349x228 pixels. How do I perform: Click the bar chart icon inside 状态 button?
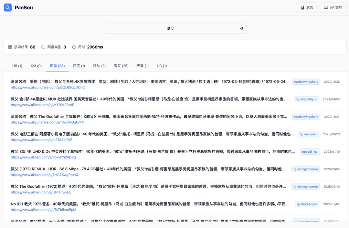pyautogui.click(x=302, y=7)
